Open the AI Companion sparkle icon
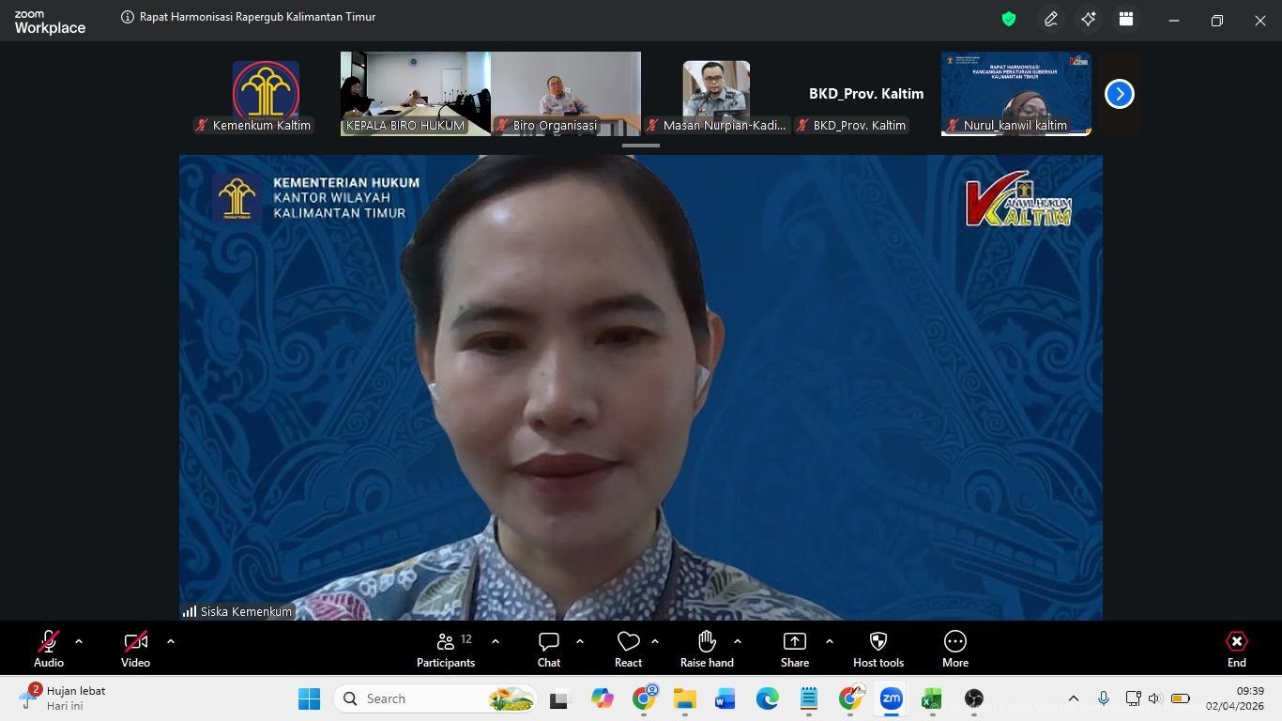Screen dimensions: 1282x721 point(1089,19)
